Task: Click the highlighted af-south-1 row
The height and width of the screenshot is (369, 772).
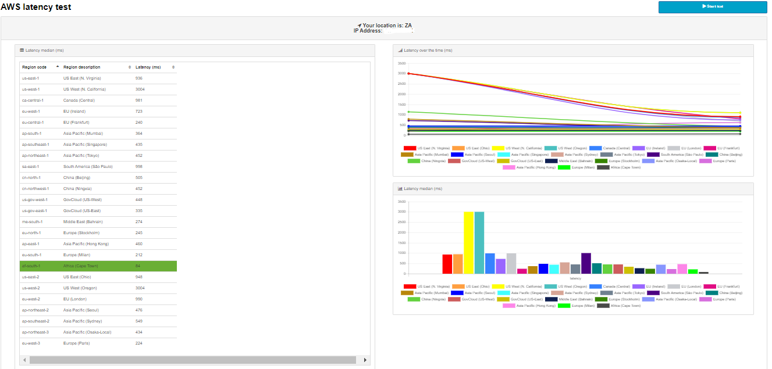Action: 98,266
